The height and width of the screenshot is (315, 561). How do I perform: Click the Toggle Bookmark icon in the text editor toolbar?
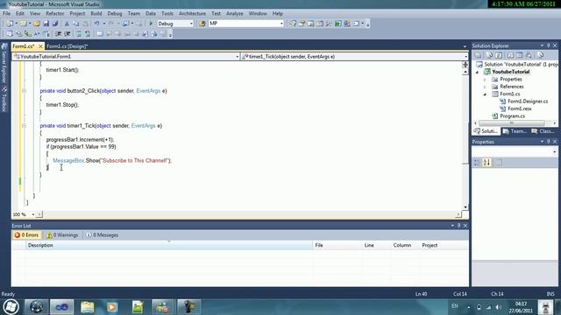[x=100, y=34]
